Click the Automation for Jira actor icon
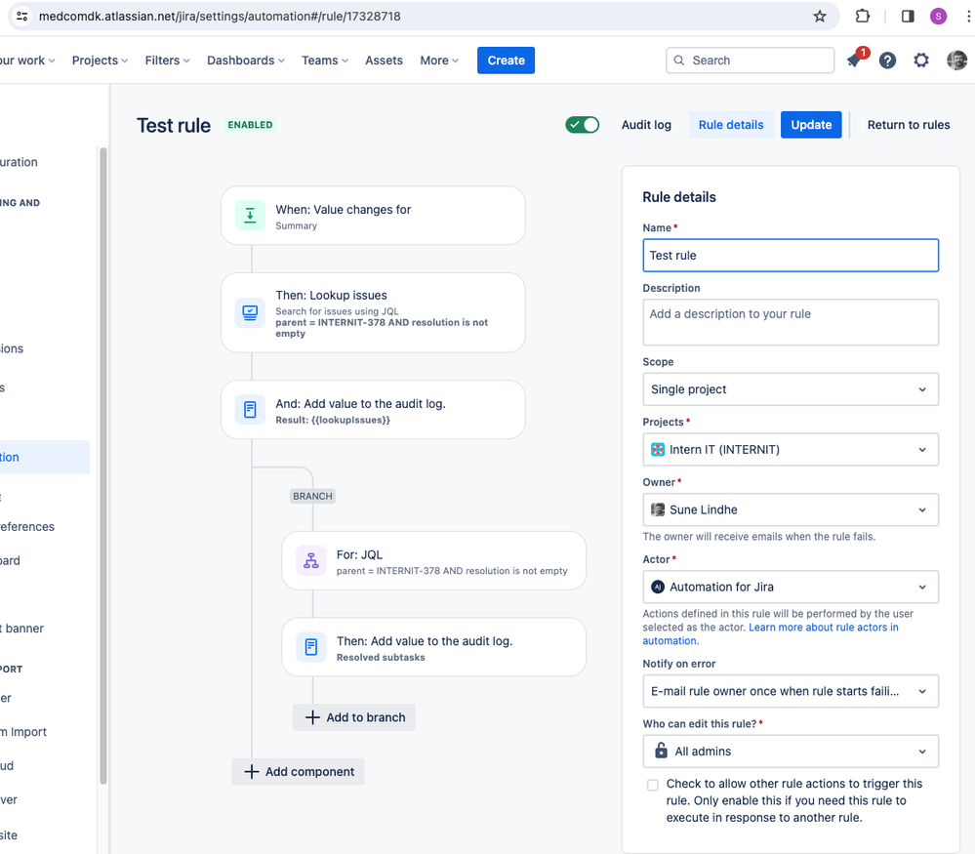The width and height of the screenshot is (975, 854). click(x=657, y=587)
